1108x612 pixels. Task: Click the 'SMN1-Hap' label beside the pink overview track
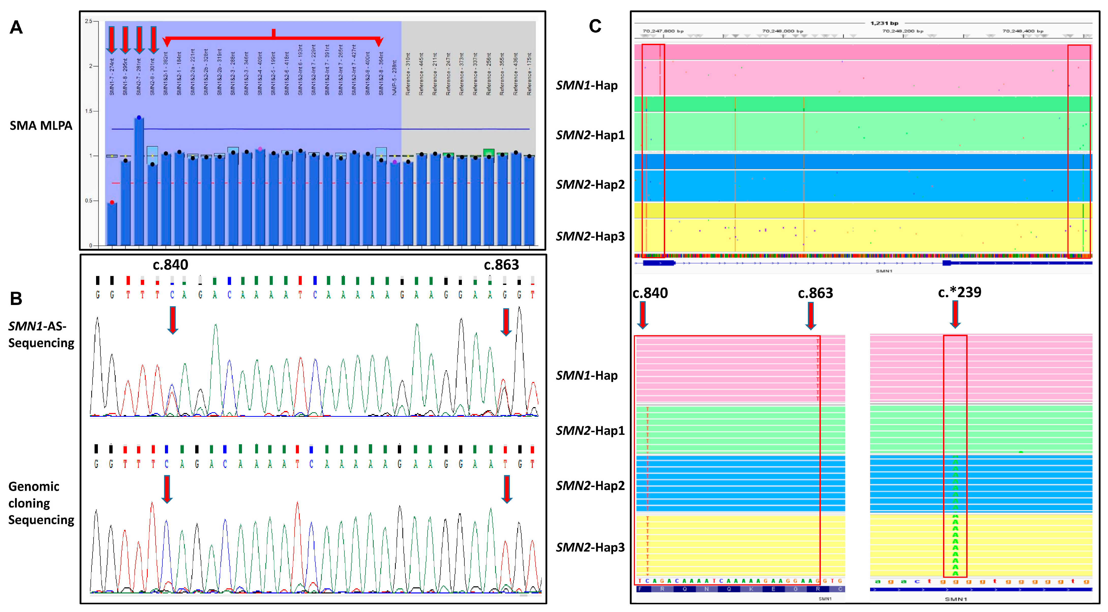(587, 86)
